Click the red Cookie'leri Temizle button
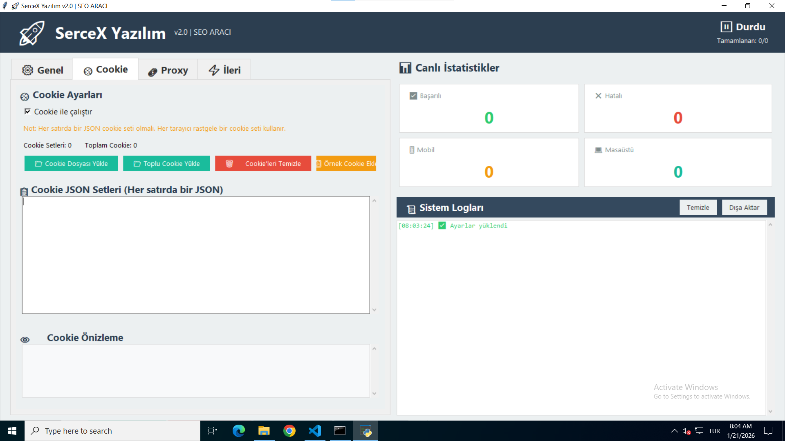Viewport: 785px width, 441px height. click(263, 163)
